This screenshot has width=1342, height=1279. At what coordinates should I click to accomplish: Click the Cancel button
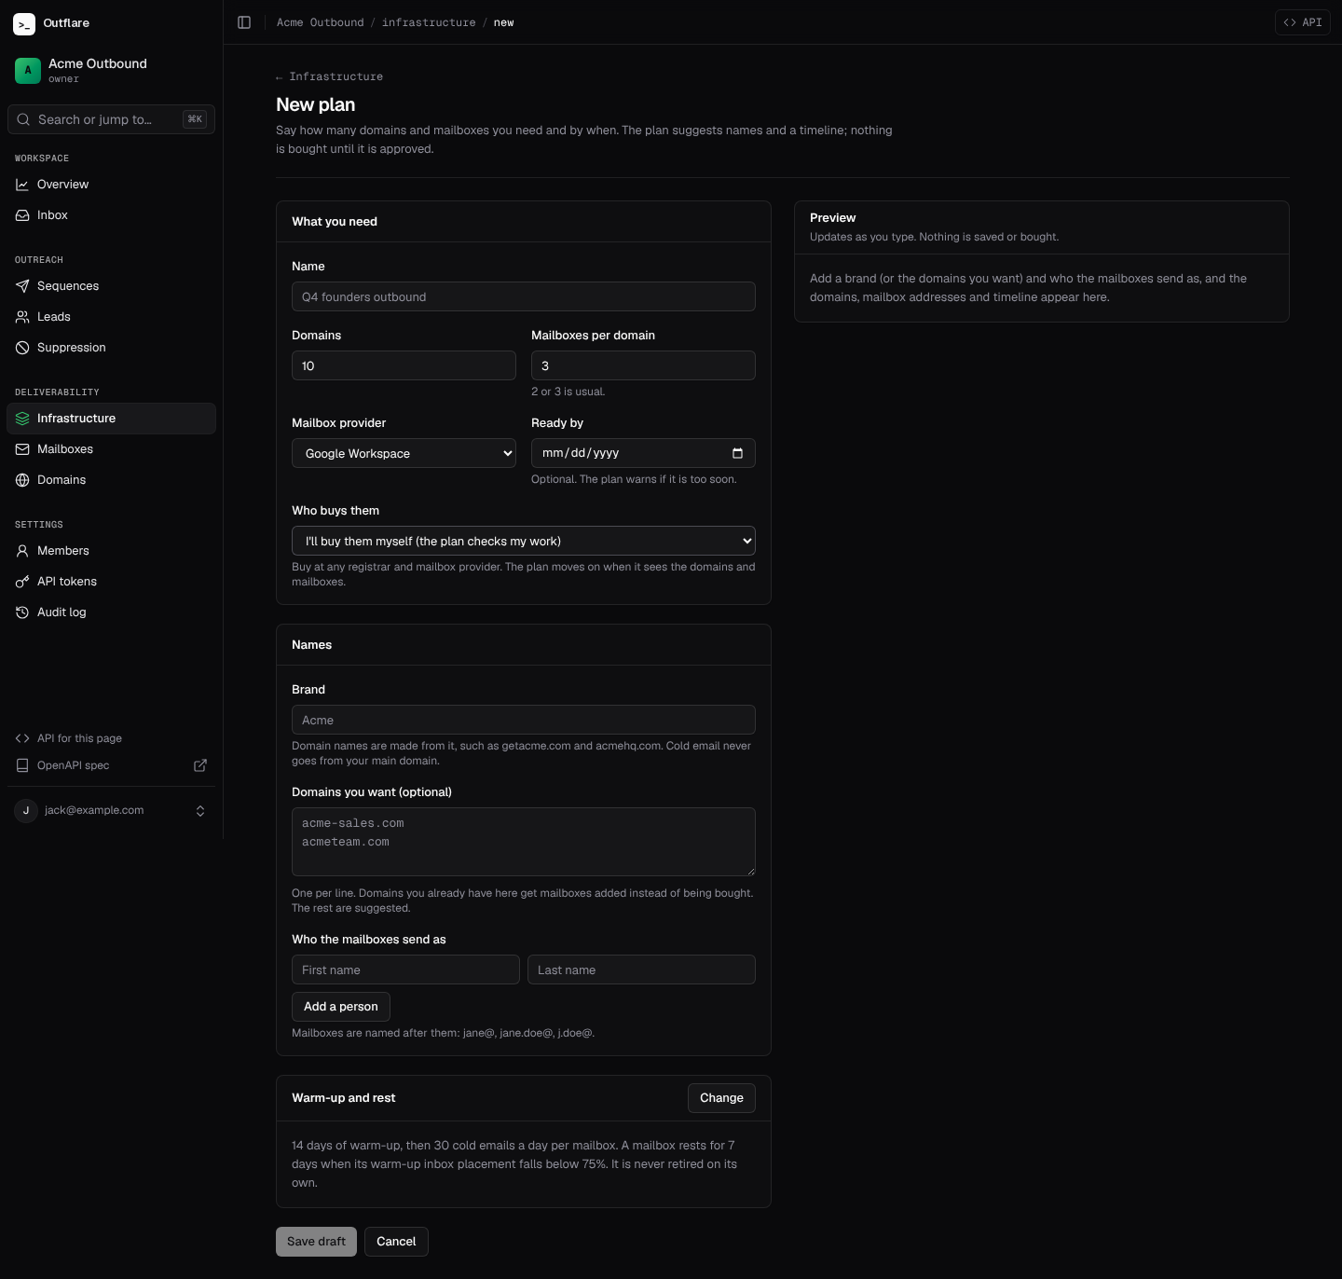tap(396, 1242)
